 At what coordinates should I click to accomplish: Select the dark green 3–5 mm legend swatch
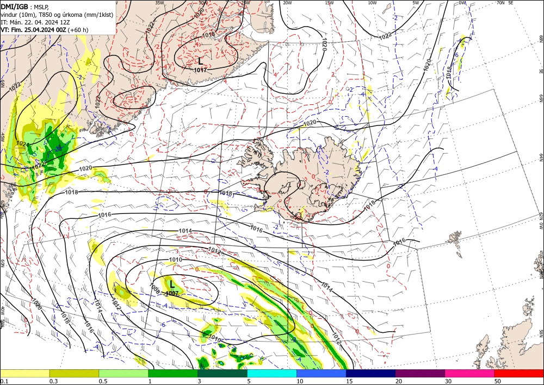pyautogui.click(x=222, y=373)
